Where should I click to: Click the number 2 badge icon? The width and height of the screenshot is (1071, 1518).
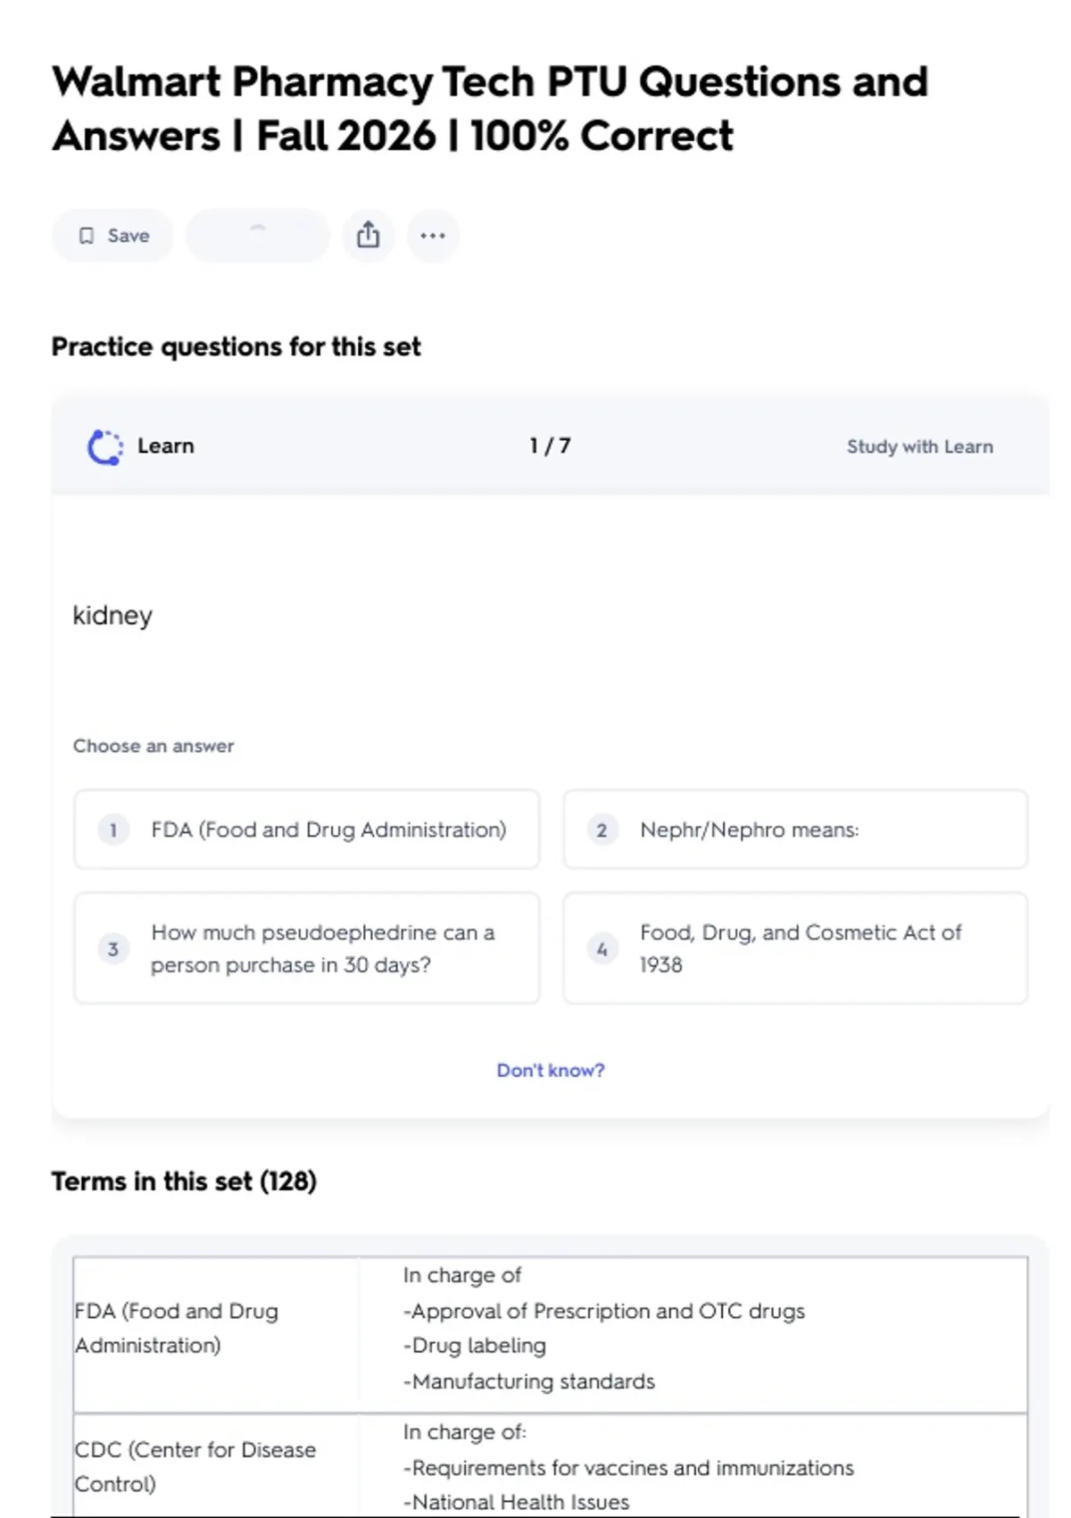[x=602, y=830]
